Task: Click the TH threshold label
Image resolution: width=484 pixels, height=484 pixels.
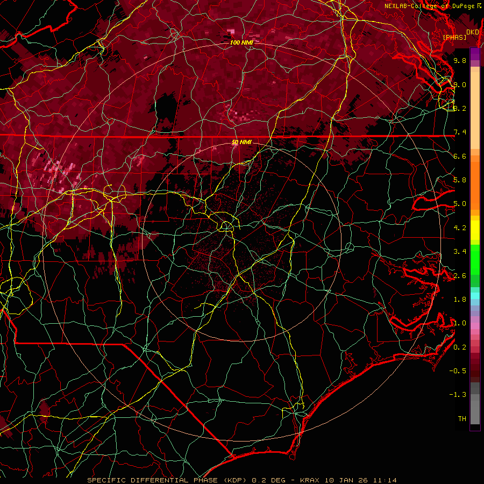Action: coord(462,419)
